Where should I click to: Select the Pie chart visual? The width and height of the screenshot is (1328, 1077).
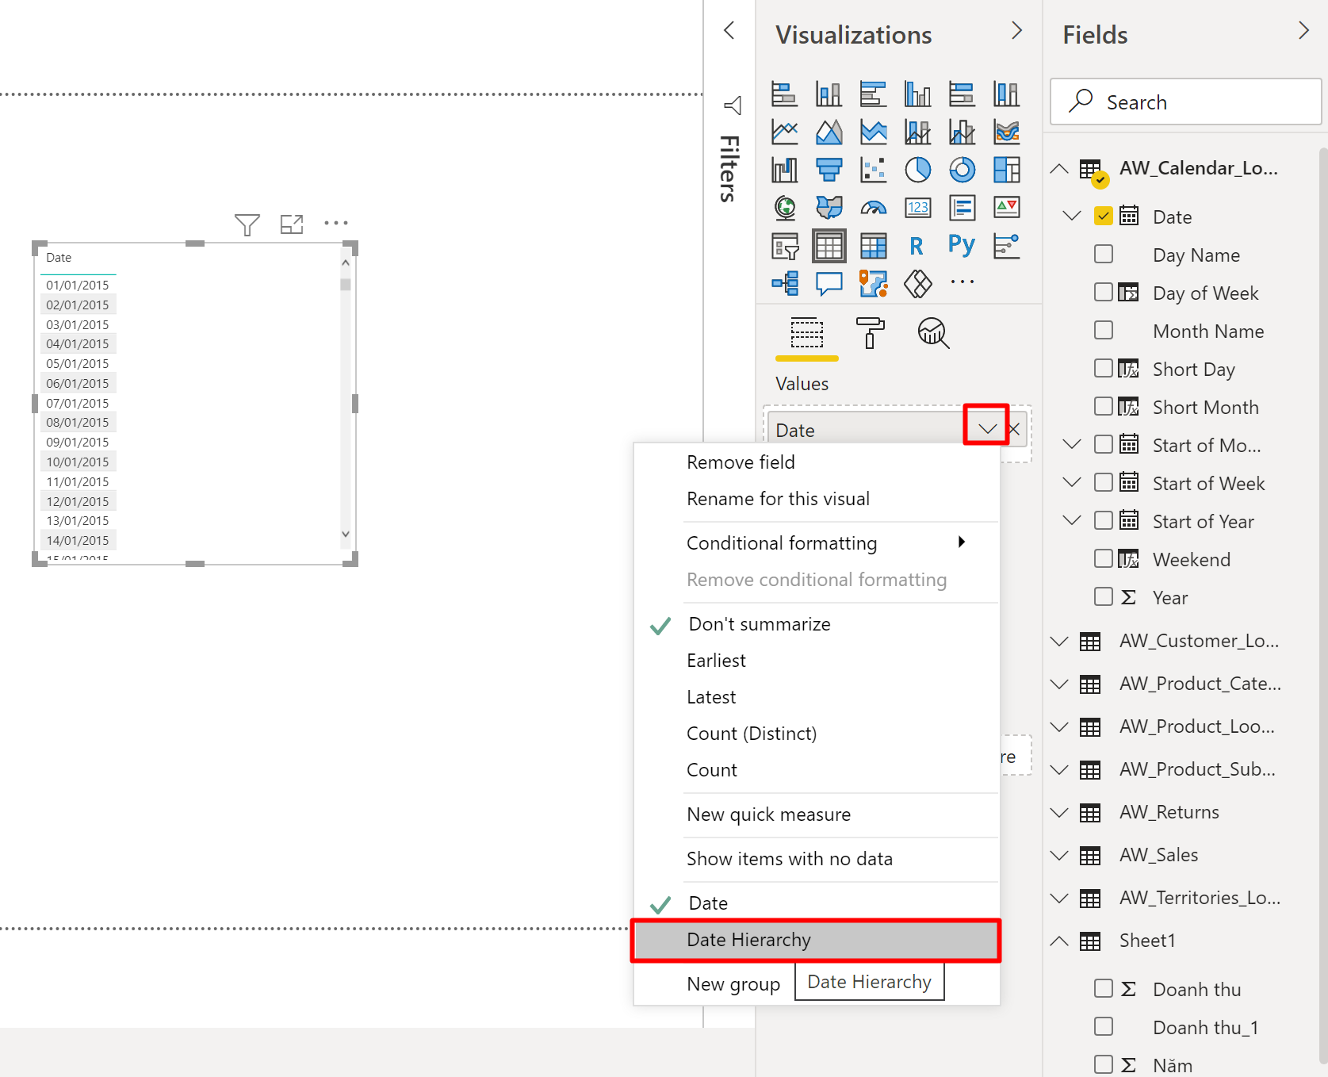917,170
